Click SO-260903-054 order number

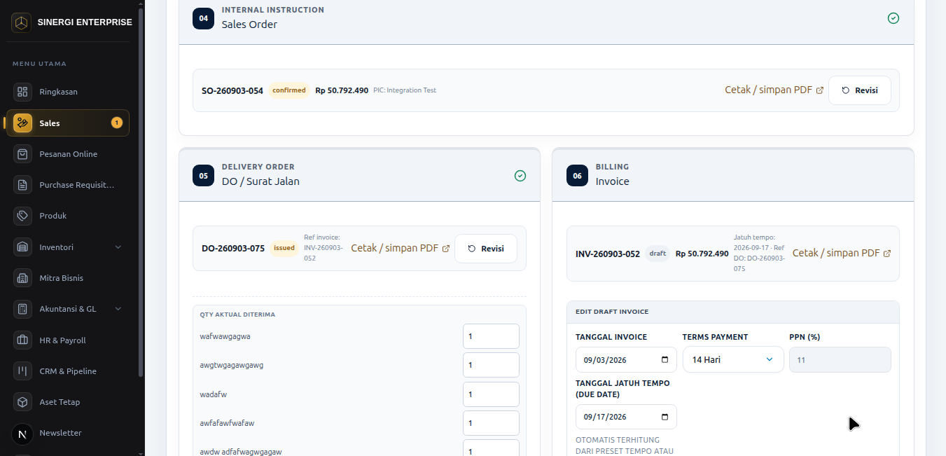coord(232,90)
